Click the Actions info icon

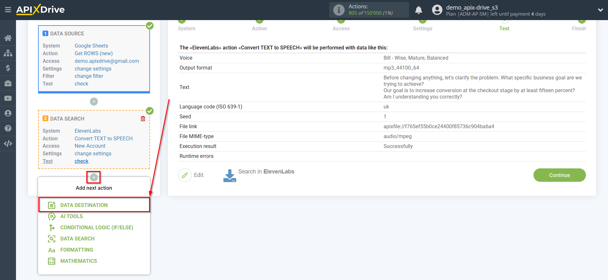339,10
